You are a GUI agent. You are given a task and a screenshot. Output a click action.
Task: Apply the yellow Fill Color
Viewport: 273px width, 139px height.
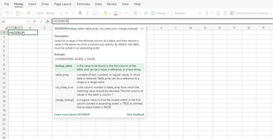tap(105, 13)
